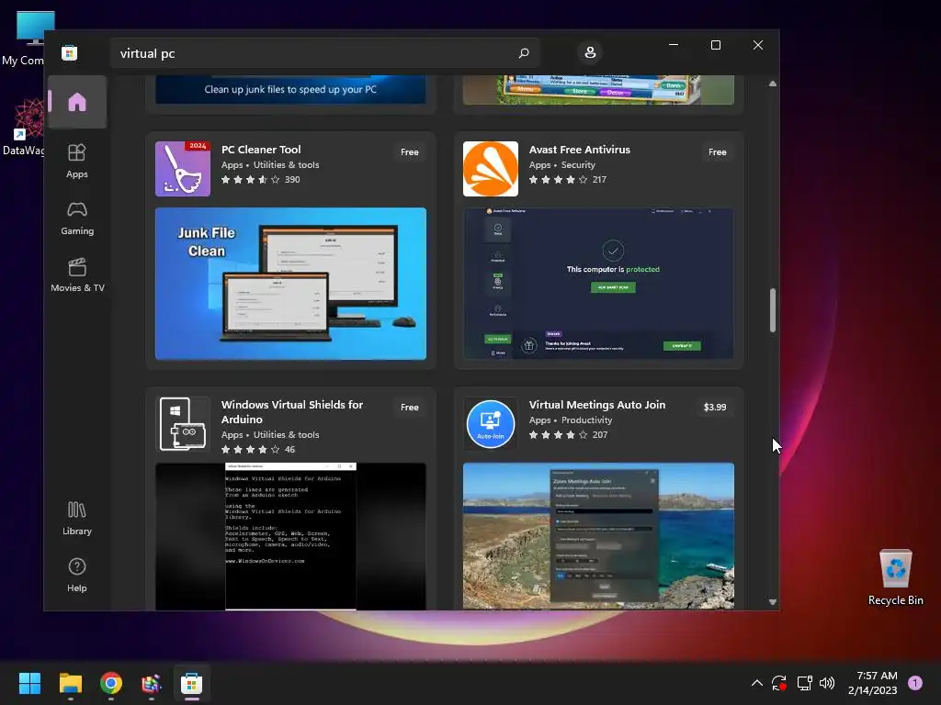
Task: Open File Explorer from the taskbar
Action: [x=70, y=683]
